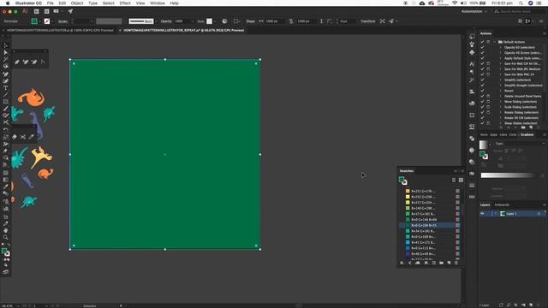Open the Automation workspace switcher
548x308 pixels.
(474, 11)
